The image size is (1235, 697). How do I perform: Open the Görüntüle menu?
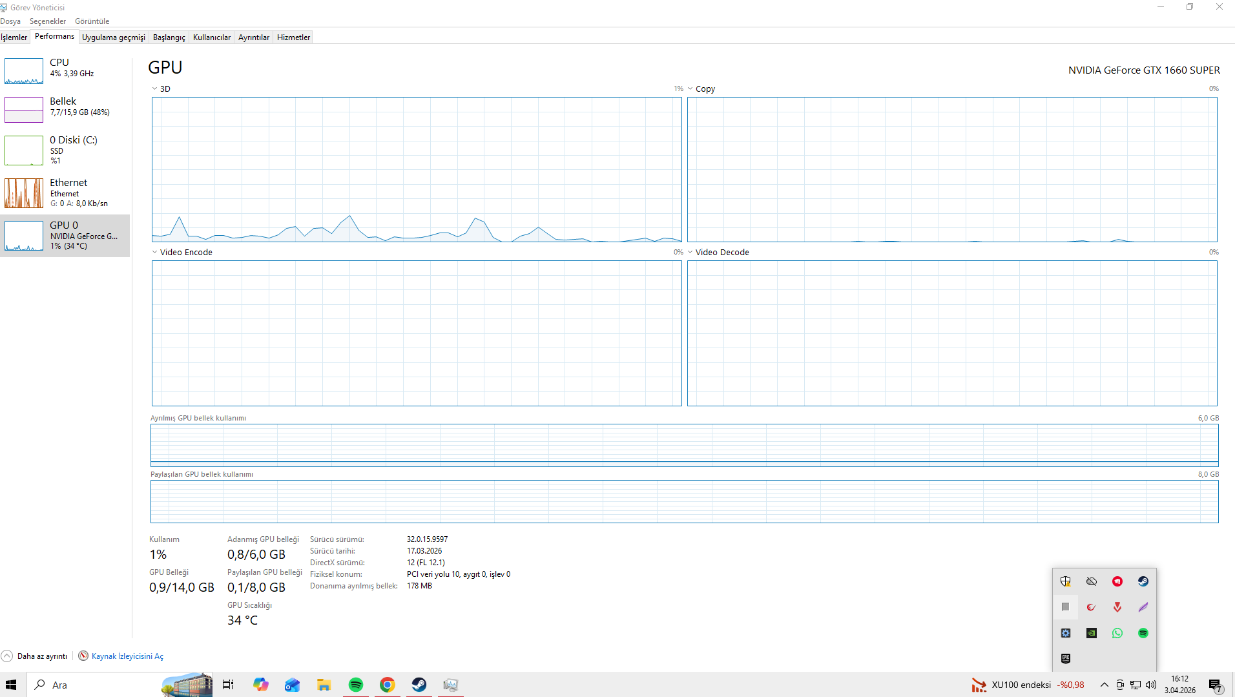[x=92, y=21]
